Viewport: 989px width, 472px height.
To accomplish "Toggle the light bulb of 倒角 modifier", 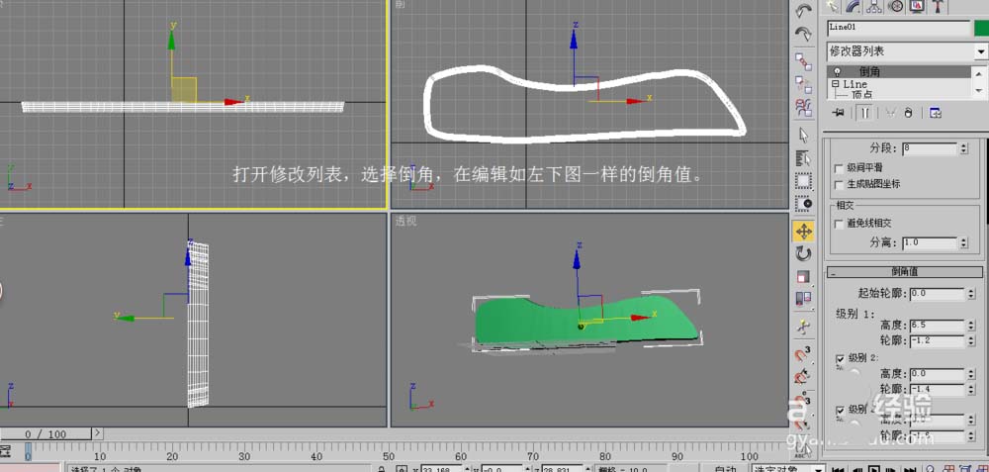I will coord(837,72).
